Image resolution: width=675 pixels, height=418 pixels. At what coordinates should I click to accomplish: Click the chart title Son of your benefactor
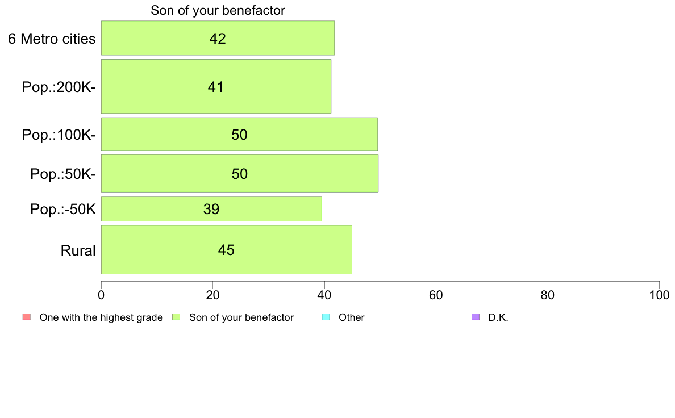pyautogui.click(x=218, y=10)
